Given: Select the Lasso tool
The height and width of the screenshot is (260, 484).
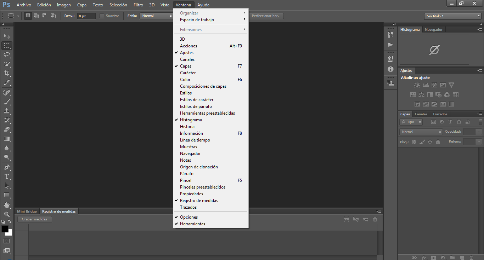Looking at the screenshot, I should tap(7, 55).
